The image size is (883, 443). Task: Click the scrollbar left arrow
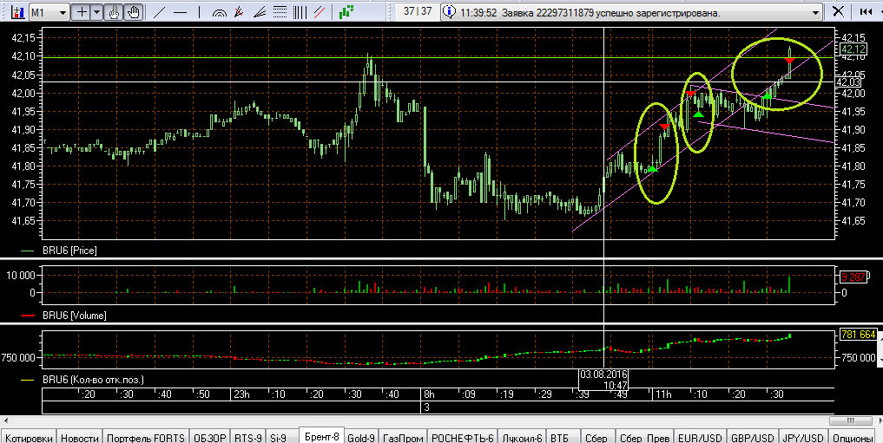[x=5, y=421]
